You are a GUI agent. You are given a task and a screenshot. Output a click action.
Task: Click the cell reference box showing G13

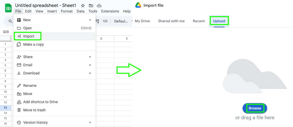tap(6, 32)
